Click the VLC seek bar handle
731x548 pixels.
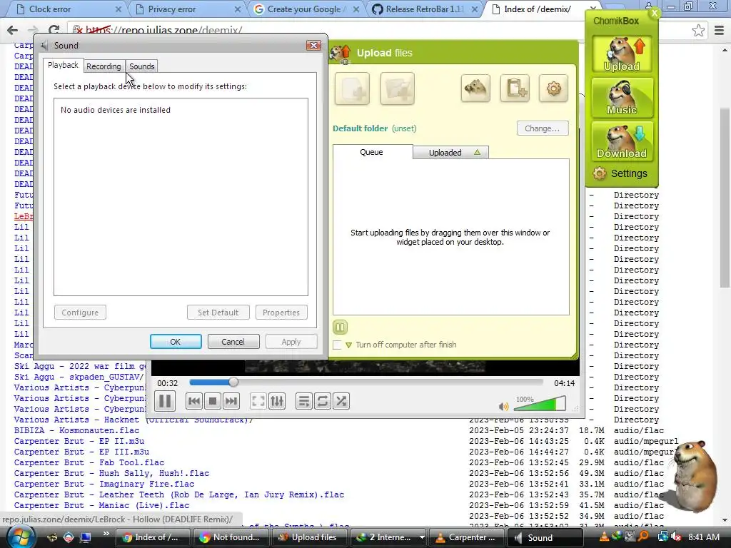coord(233,382)
